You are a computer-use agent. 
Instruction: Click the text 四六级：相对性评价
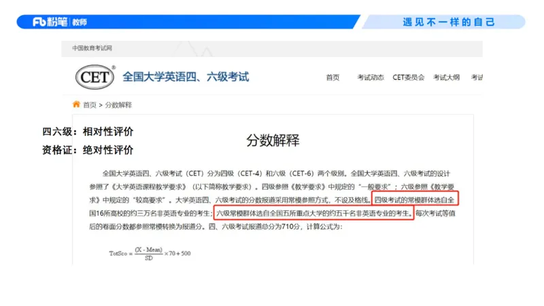tap(88, 132)
